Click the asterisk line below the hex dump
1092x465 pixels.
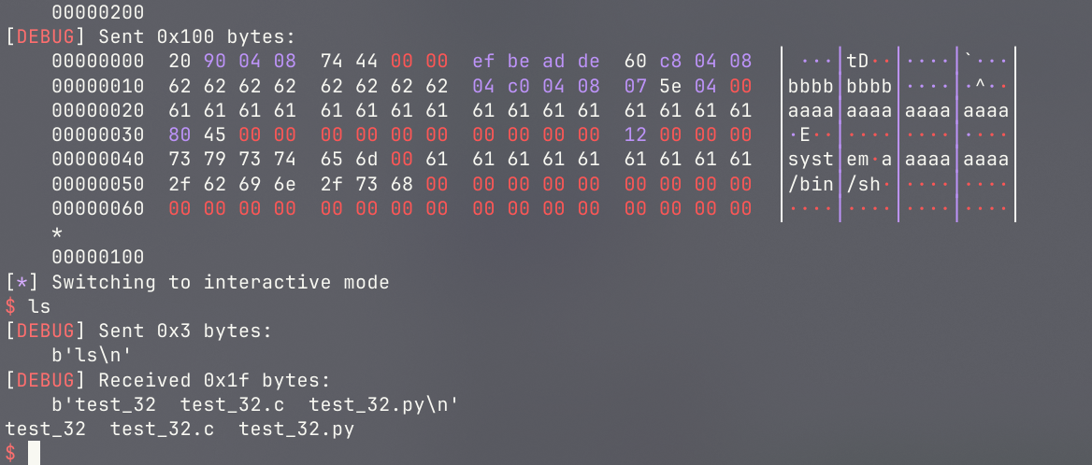point(57,232)
